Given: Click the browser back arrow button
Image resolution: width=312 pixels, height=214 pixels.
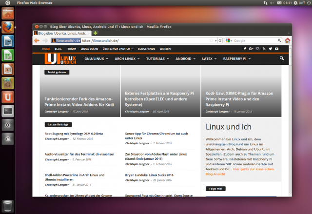Looking at the screenshot, I should [x=37, y=40].
